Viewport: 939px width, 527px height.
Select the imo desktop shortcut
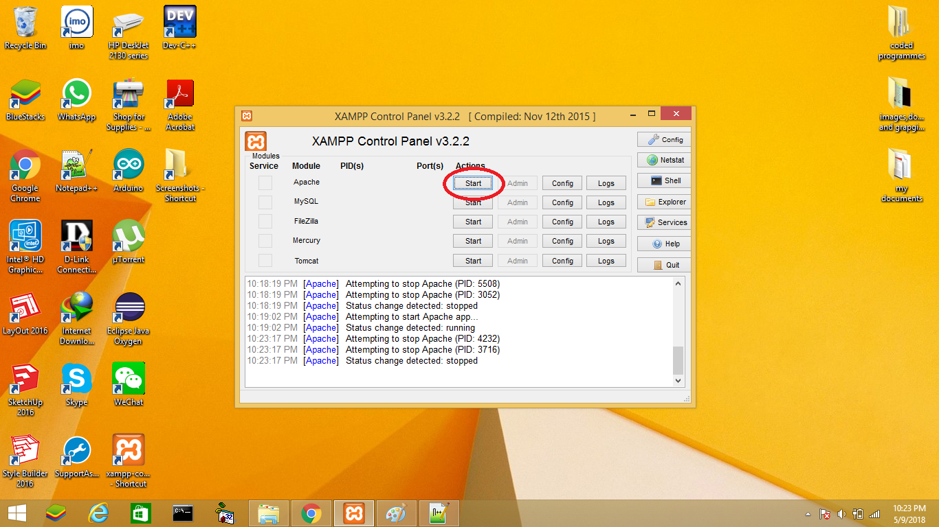tap(76, 27)
